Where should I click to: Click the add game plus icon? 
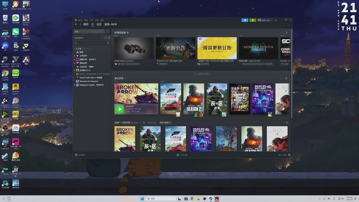tap(76, 155)
